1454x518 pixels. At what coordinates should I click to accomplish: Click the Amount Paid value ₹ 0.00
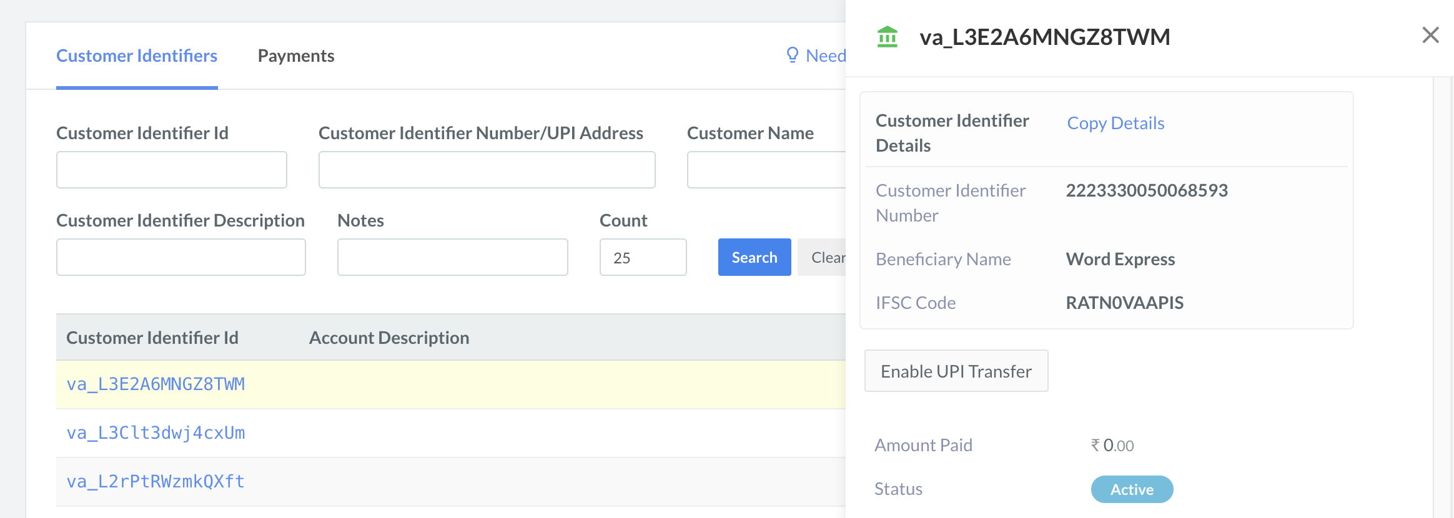pyautogui.click(x=1112, y=445)
